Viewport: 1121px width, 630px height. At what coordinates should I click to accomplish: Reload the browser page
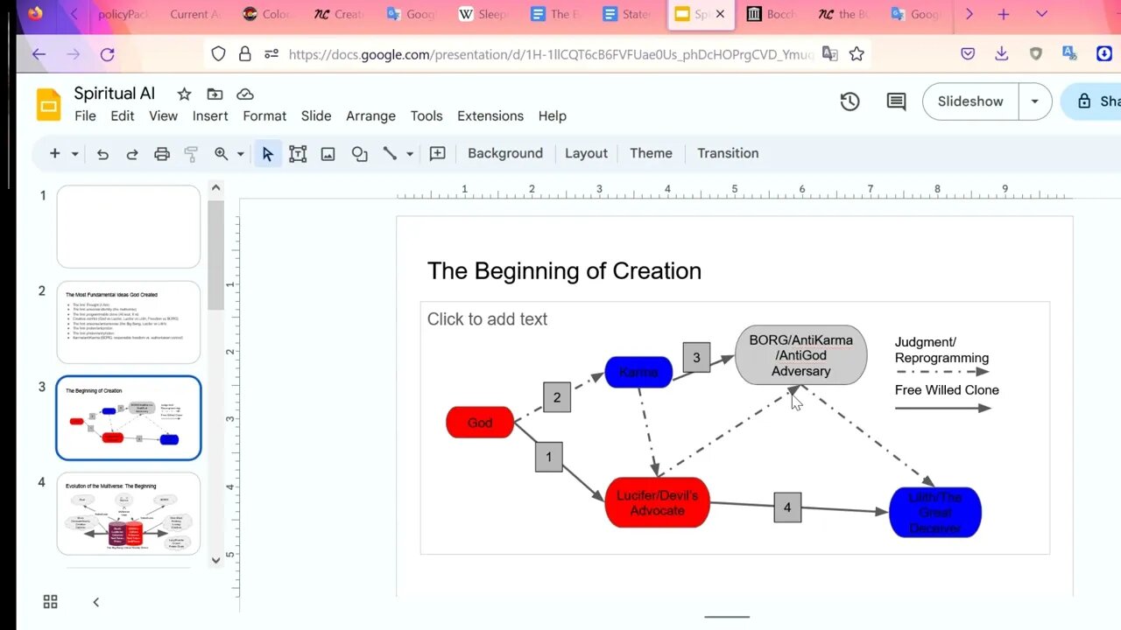(x=107, y=54)
